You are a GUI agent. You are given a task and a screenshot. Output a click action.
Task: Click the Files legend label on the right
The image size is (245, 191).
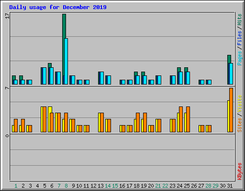(x=239, y=38)
